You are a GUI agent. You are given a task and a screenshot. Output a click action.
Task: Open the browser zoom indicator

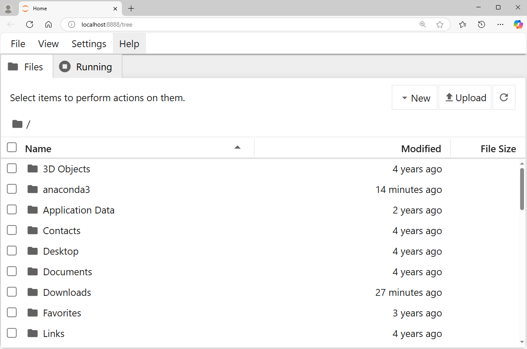pos(423,24)
